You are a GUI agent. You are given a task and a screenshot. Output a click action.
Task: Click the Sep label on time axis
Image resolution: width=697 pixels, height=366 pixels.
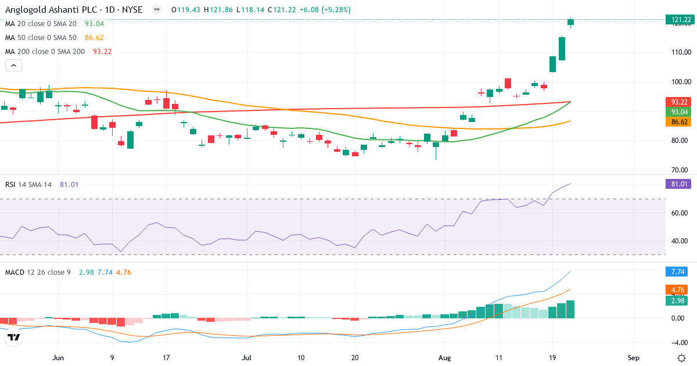633,358
